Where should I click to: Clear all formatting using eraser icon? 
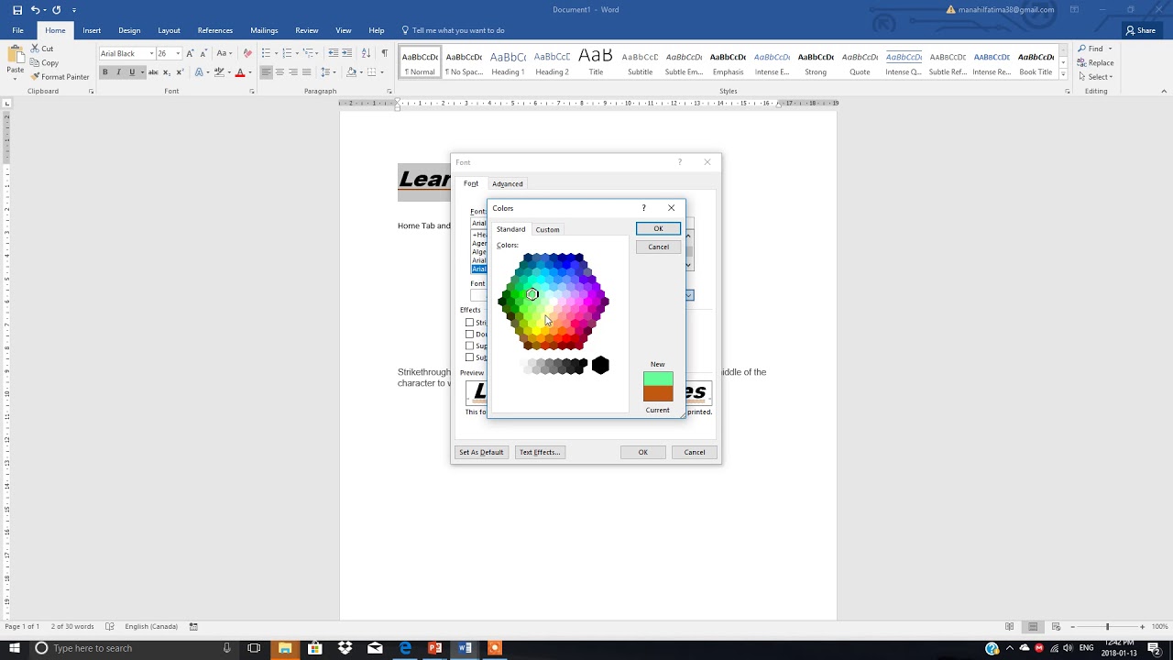coord(247,53)
